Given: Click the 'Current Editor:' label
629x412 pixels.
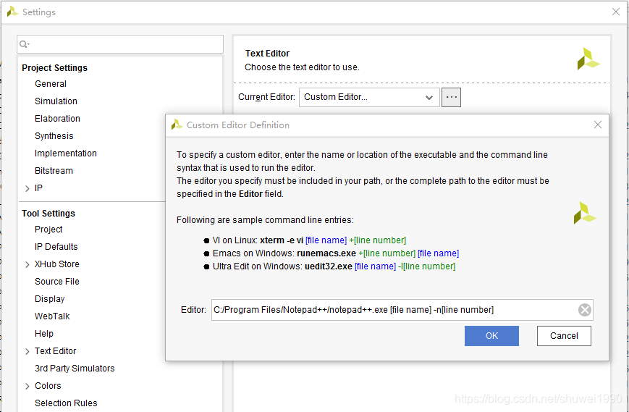Looking at the screenshot, I should pyautogui.click(x=267, y=97).
